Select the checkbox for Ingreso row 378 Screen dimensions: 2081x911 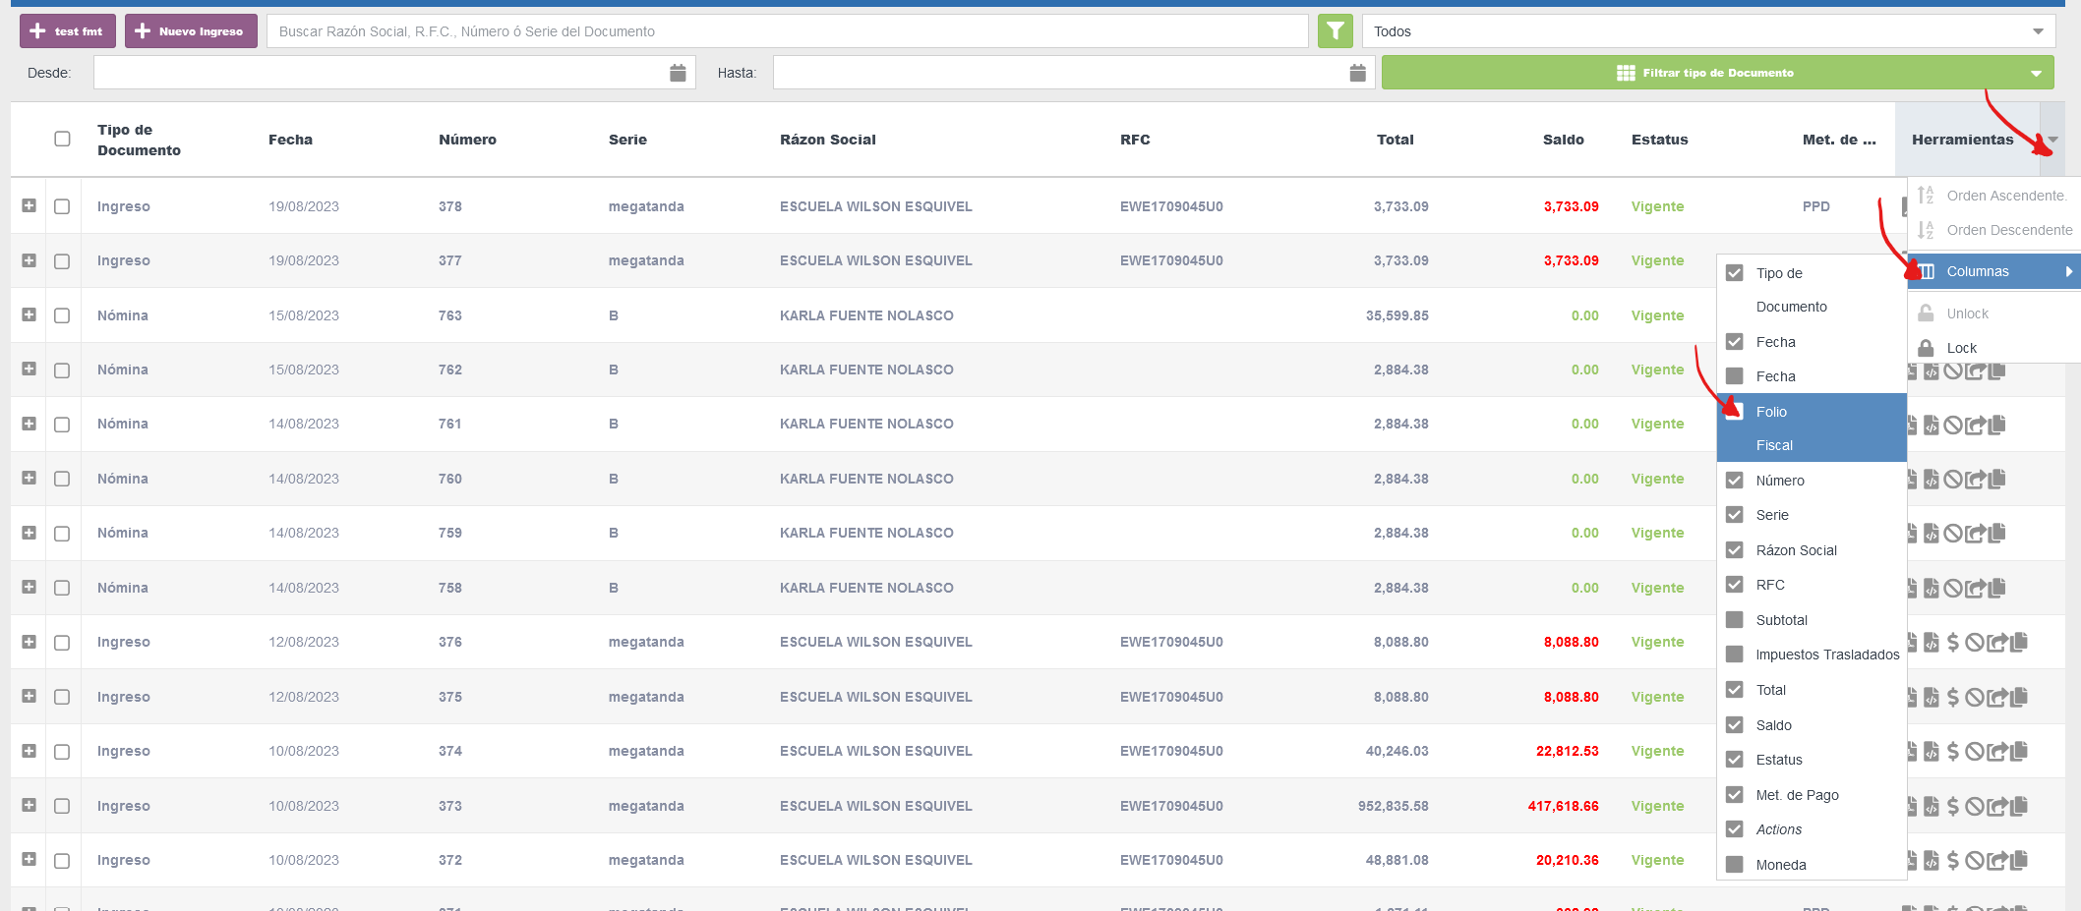click(62, 206)
